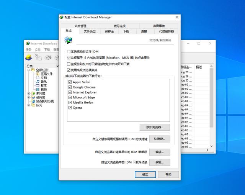Expand the 队列 tree node

click(x=29, y=105)
